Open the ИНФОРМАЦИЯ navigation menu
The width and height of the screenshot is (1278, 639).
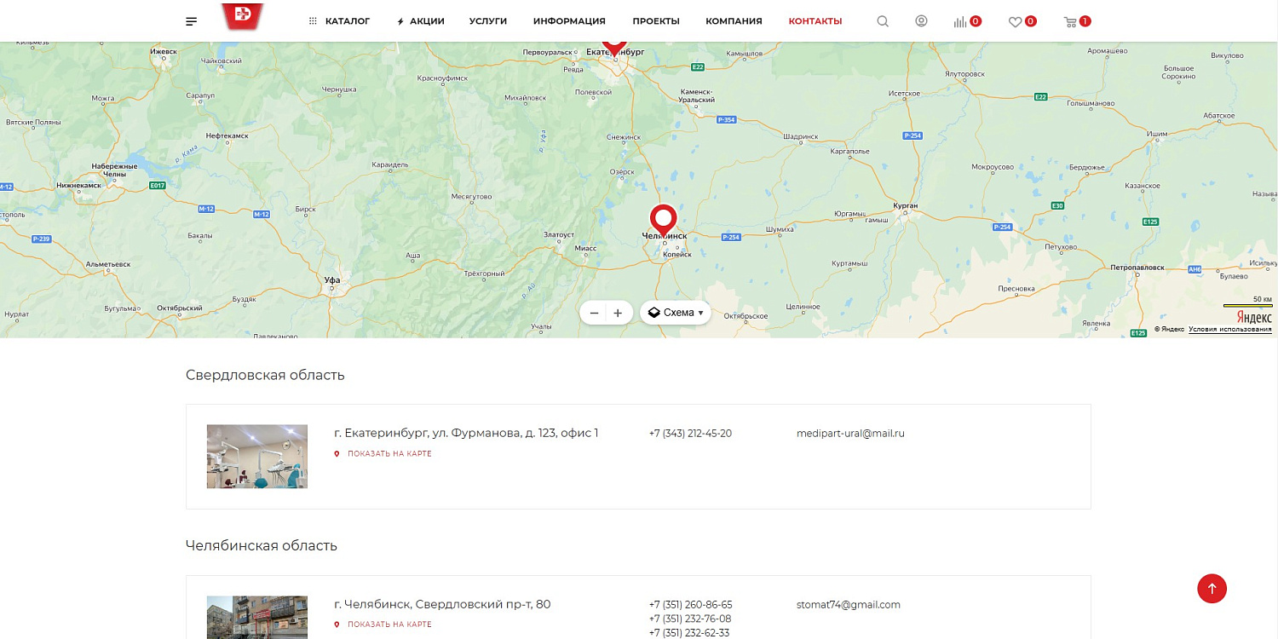click(x=569, y=20)
